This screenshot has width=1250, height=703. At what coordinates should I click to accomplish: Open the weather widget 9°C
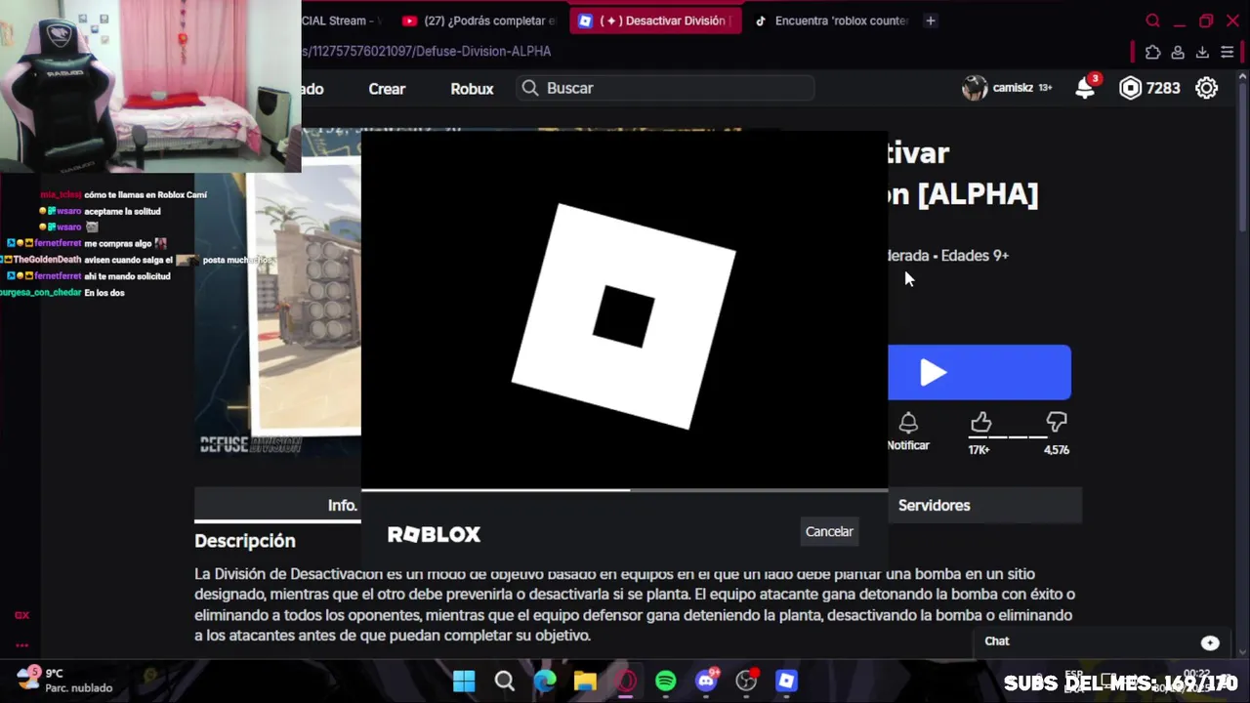[64, 681]
